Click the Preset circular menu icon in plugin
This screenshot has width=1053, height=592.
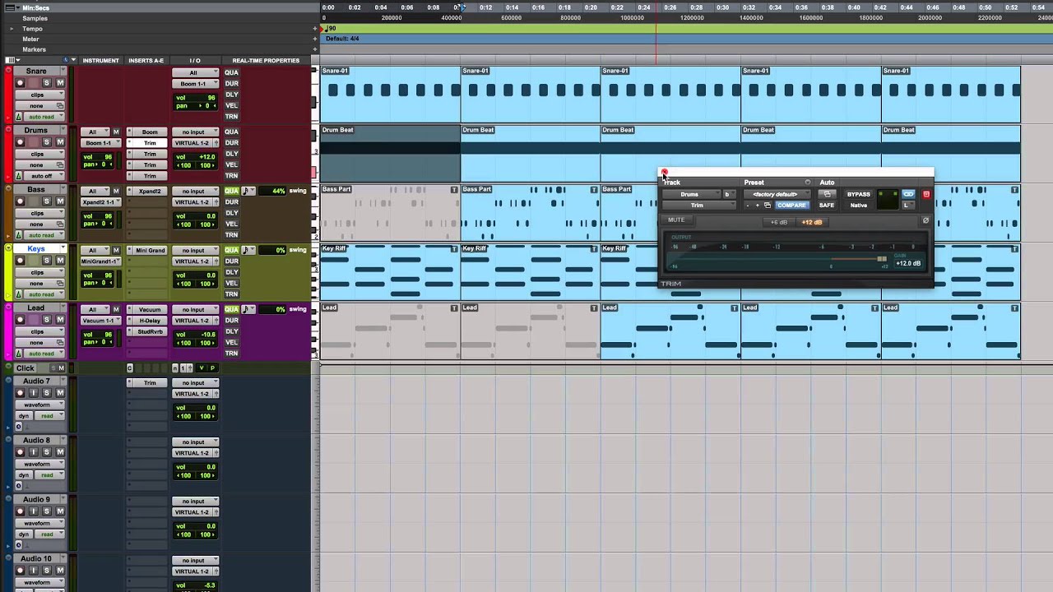807,183
